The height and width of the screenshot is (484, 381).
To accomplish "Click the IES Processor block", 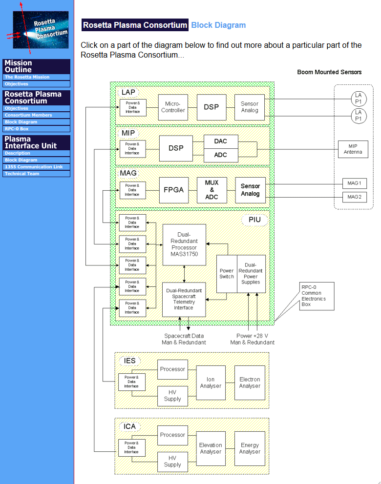I will click(172, 369).
